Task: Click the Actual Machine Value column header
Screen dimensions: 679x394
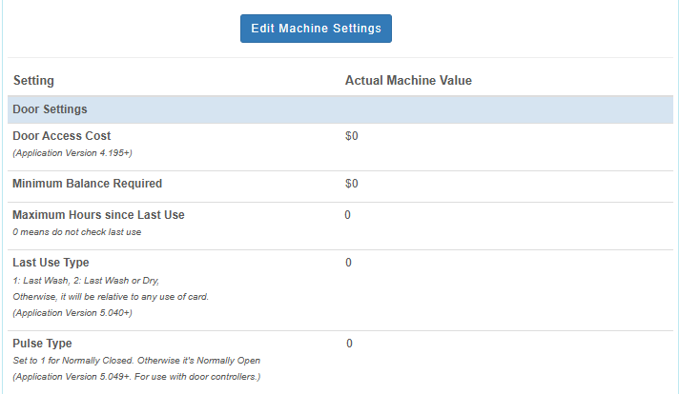Action: click(408, 81)
